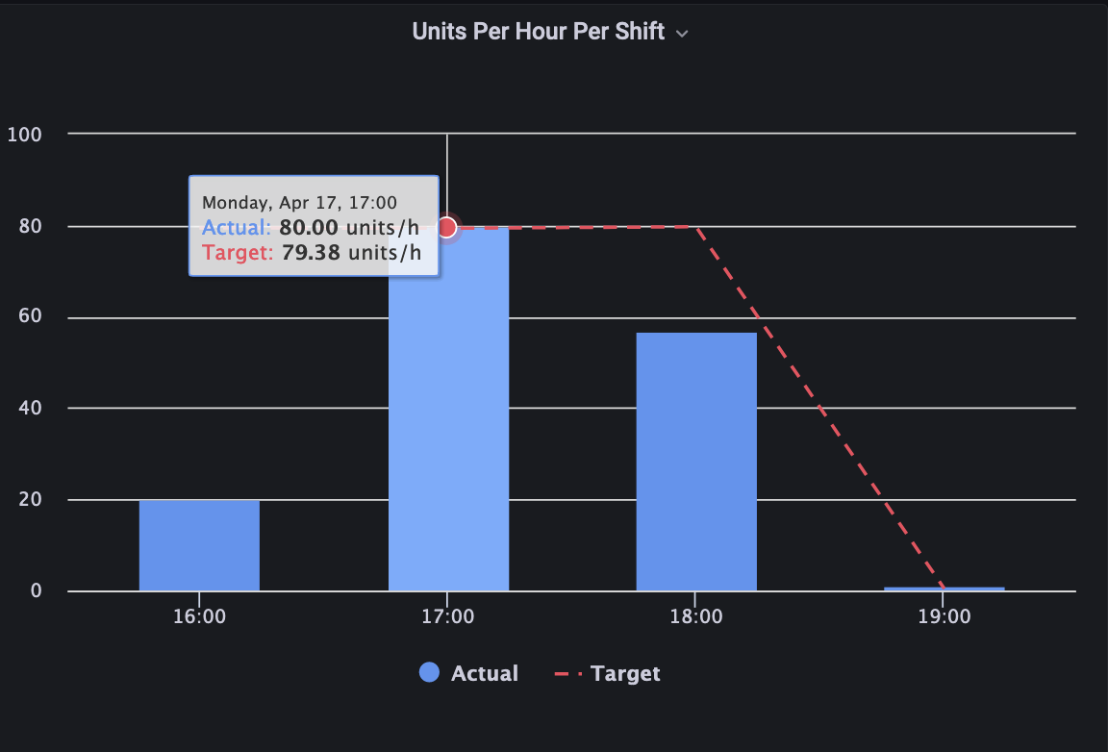Click the Units Per Hour Per Shift title
Image resolution: width=1108 pixels, height=752 pixels.
(x=538, y=32)
